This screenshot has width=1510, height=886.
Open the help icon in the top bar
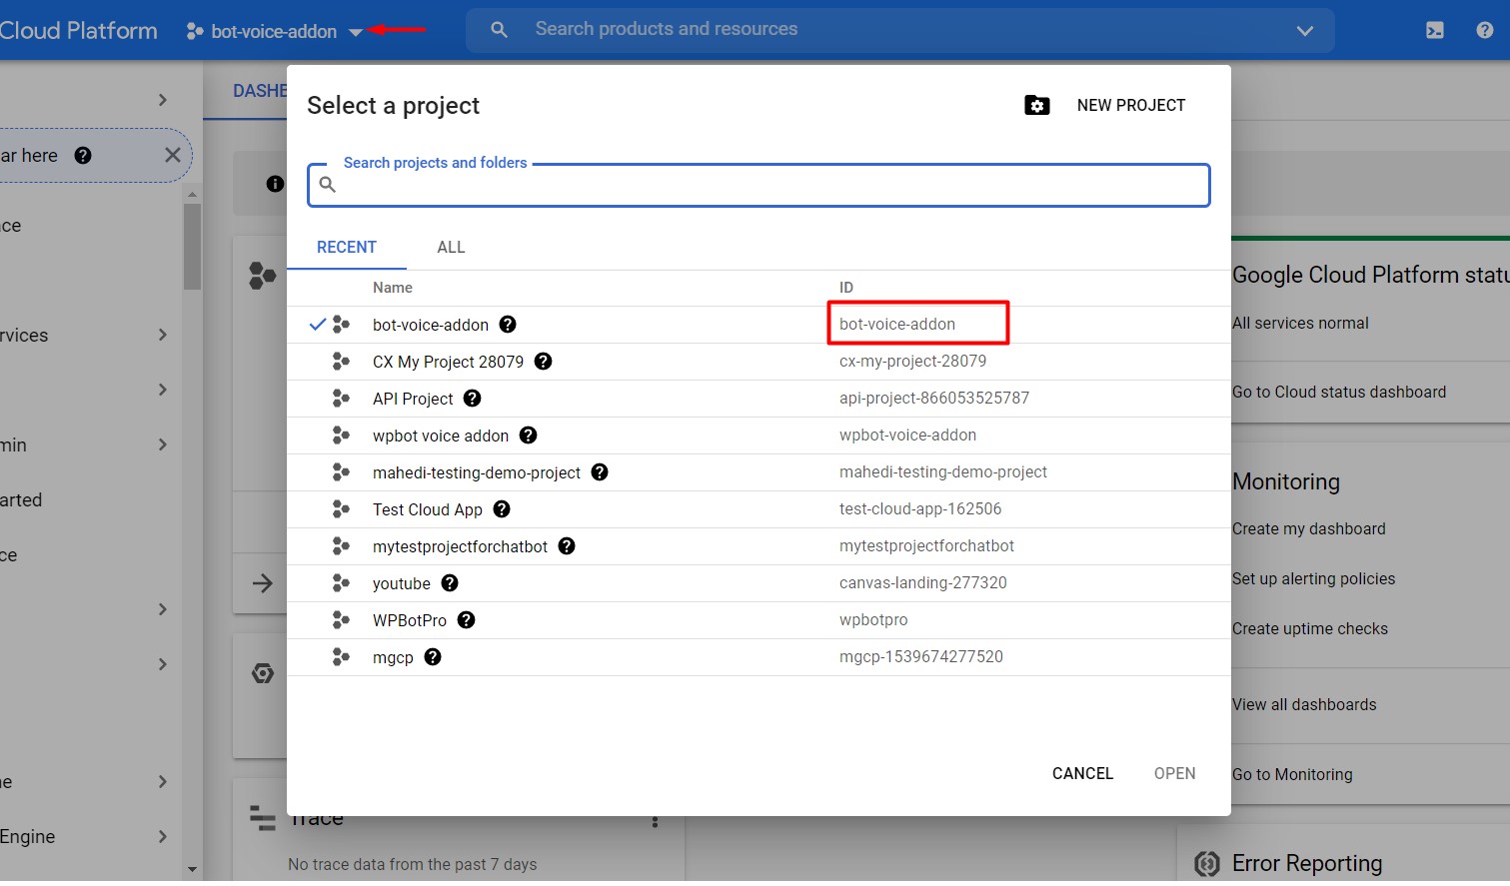point(1485,30)
